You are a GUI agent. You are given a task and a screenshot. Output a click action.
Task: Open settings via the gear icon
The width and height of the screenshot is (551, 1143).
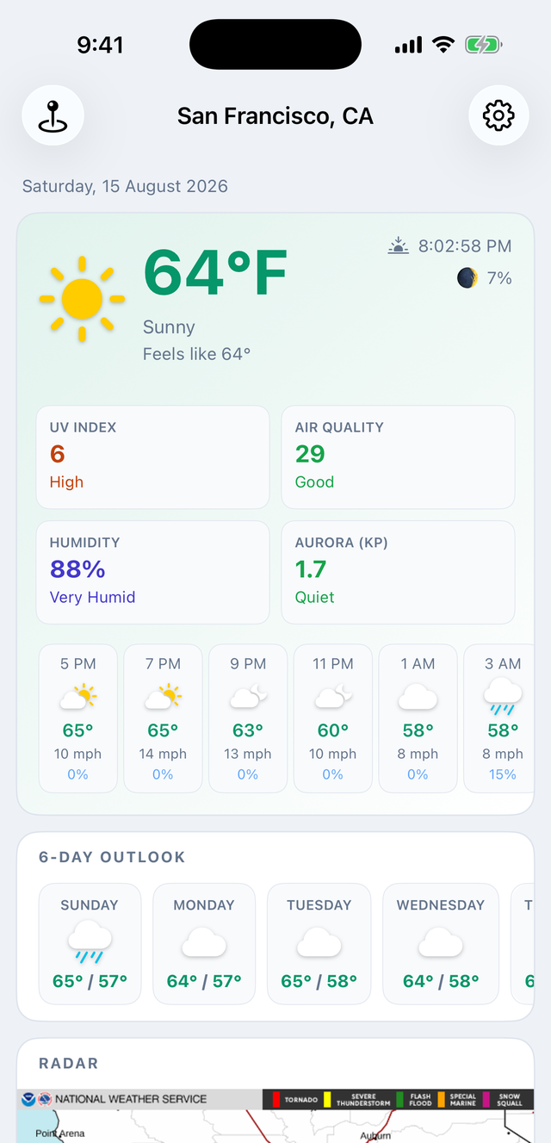pos(498,115)
